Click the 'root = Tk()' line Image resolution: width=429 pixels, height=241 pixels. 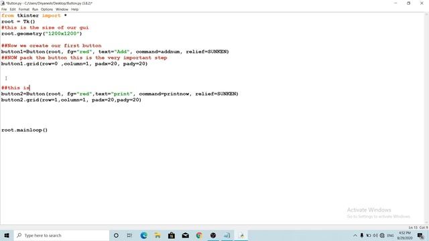pos(18,21)
